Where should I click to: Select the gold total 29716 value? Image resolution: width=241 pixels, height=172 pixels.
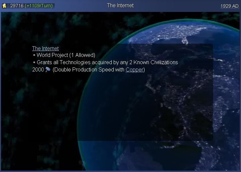pos(17,6)
